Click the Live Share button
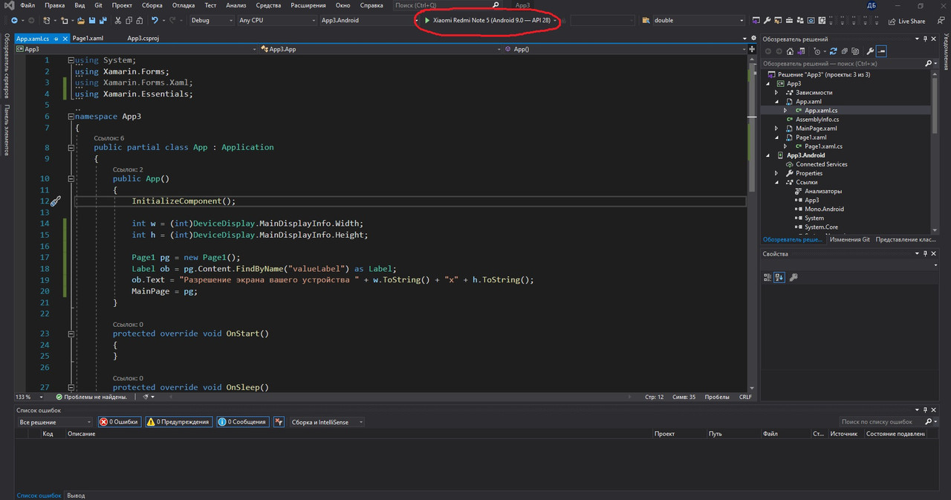This screenshot has width=951, height=500. pos(906,21)
